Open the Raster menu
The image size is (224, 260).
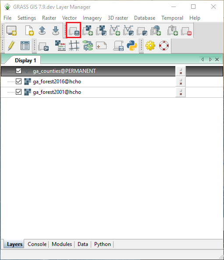click(x=49, y=18)
